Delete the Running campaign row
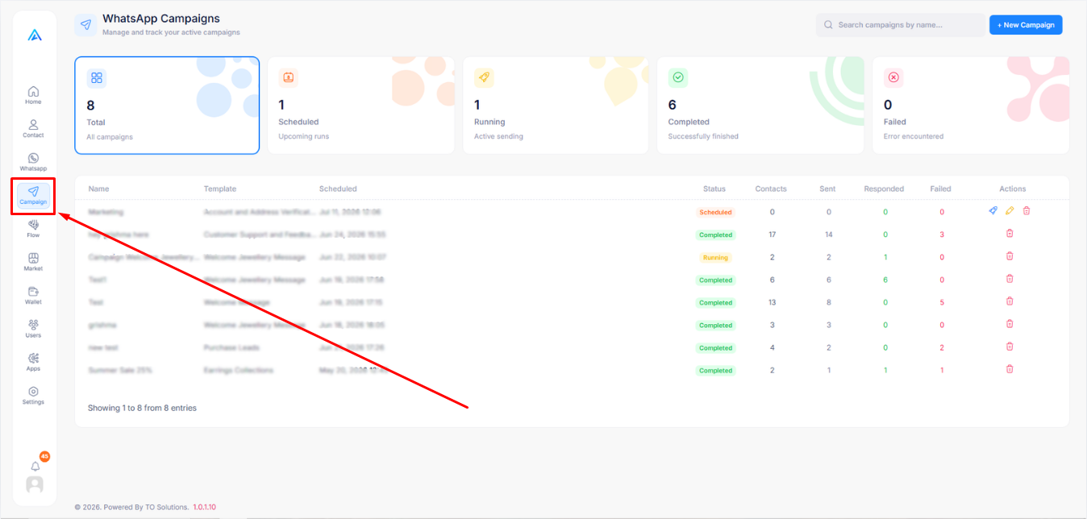 point(1010,255)
